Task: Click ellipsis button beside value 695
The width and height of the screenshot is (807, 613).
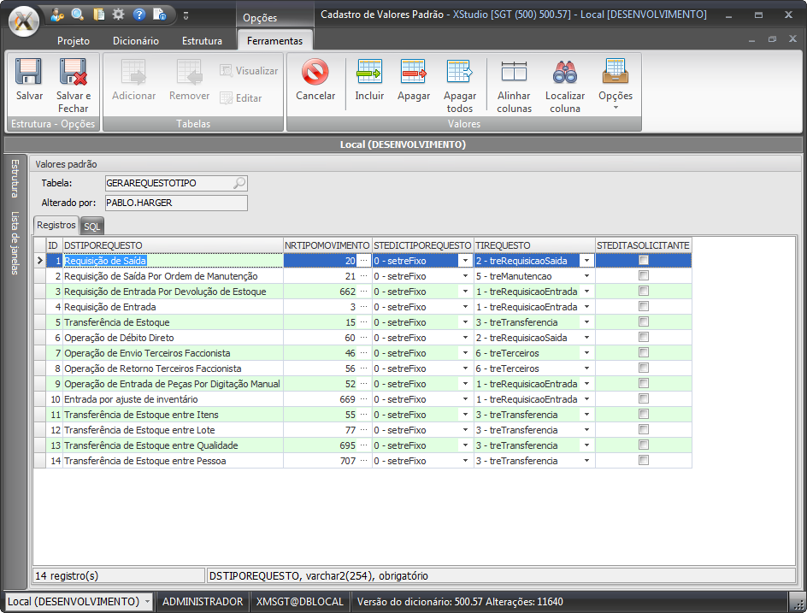Action: point(364,445)
